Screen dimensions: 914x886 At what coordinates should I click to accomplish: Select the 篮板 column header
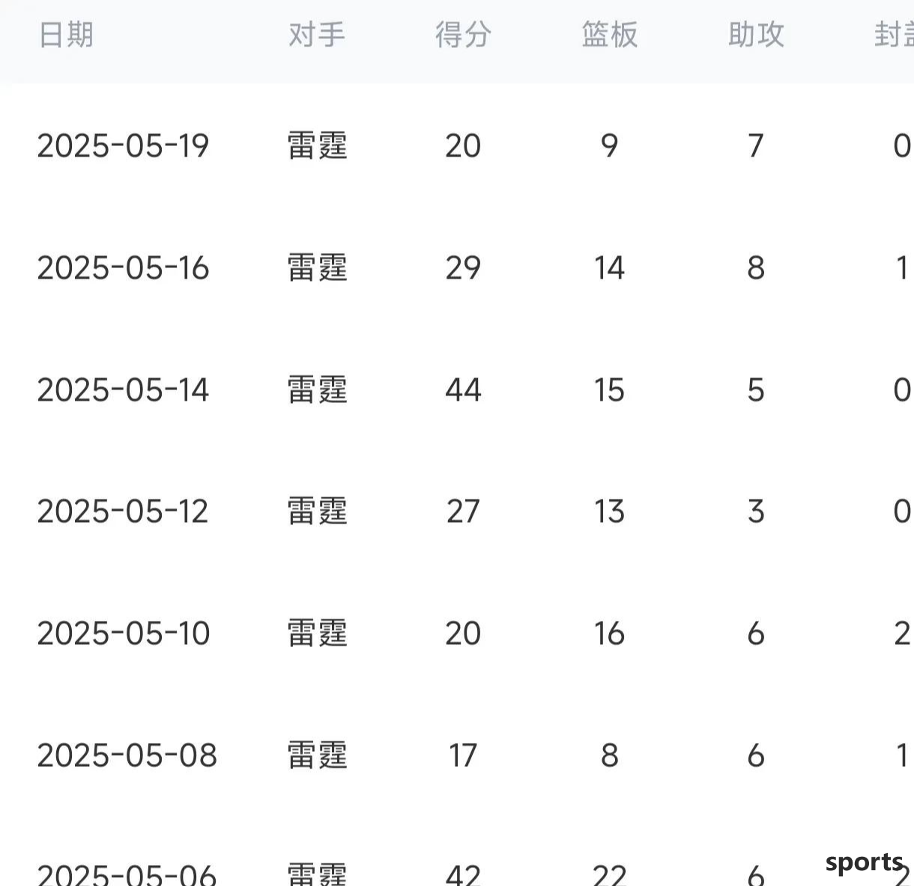(610, 34)
